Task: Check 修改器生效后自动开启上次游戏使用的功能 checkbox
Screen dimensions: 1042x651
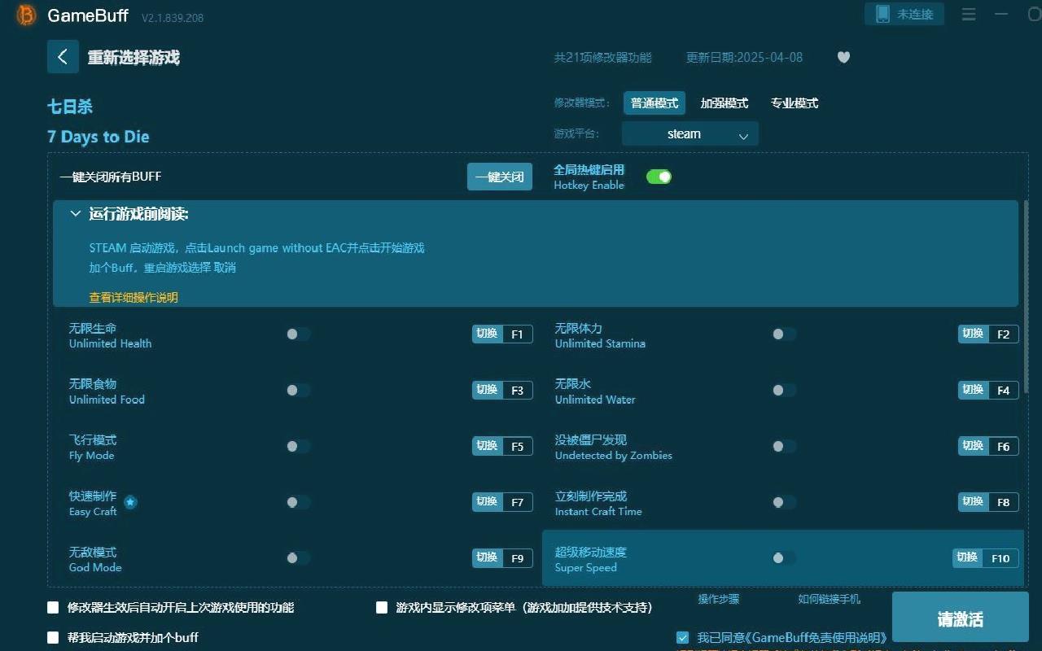Action: pos(53,607)
